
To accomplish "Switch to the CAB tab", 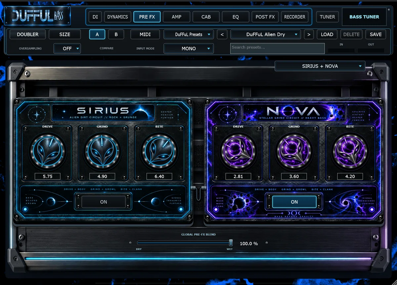I will click(206, 17).
